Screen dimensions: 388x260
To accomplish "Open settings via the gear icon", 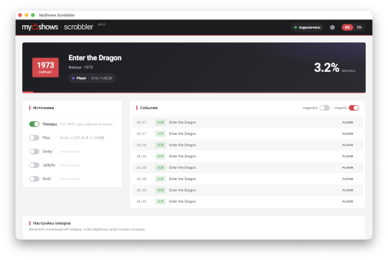I will point(332,27).
